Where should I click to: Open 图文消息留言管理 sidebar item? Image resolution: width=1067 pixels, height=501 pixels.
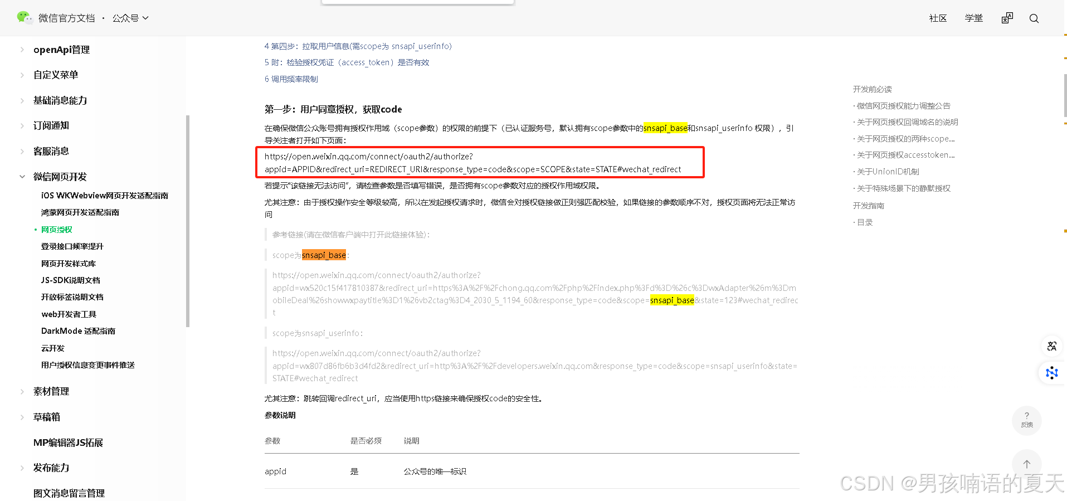tap(69, 493)
